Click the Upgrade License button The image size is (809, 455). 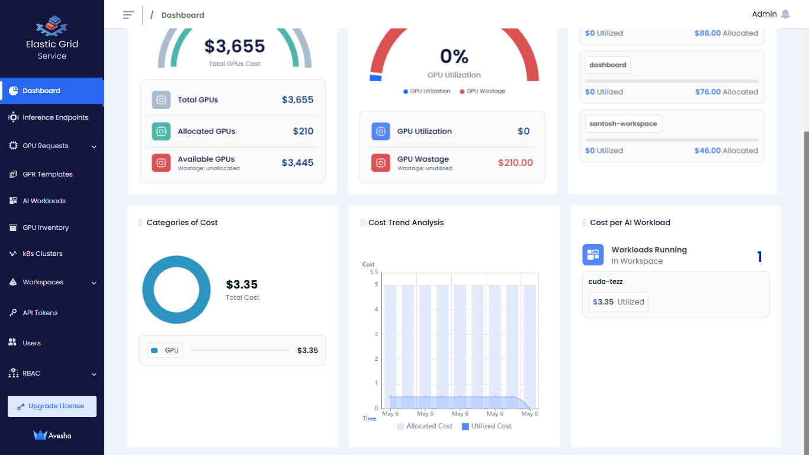tap(52, 406)
